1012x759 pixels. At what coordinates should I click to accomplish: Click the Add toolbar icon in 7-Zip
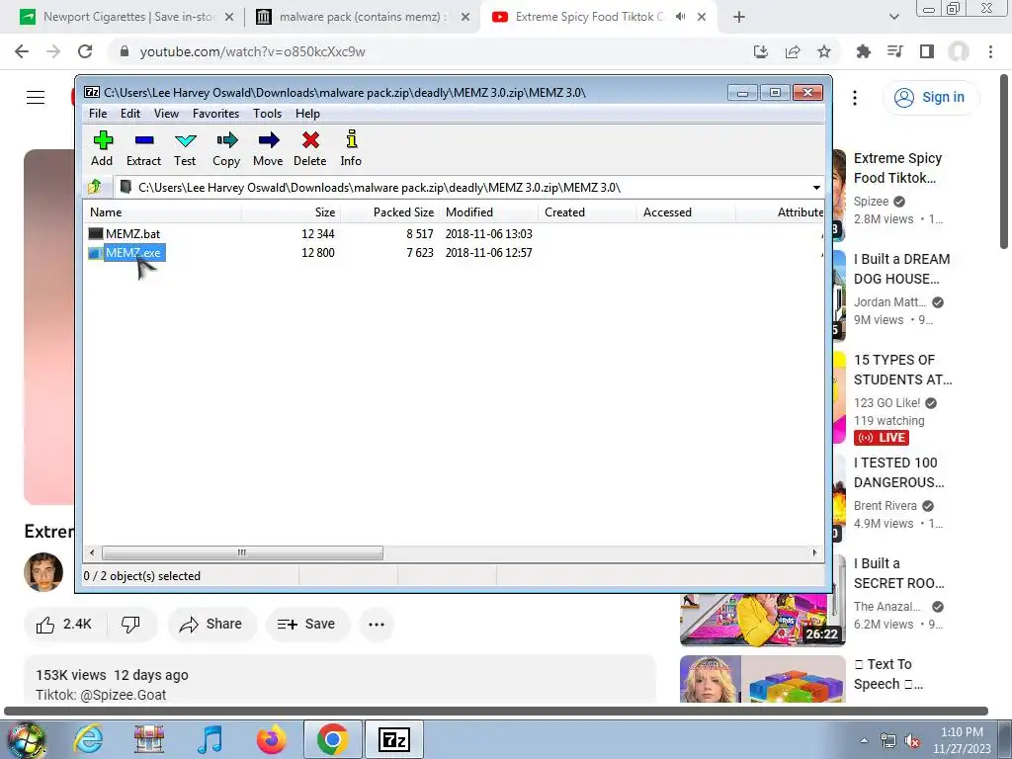tap(102, 148)
